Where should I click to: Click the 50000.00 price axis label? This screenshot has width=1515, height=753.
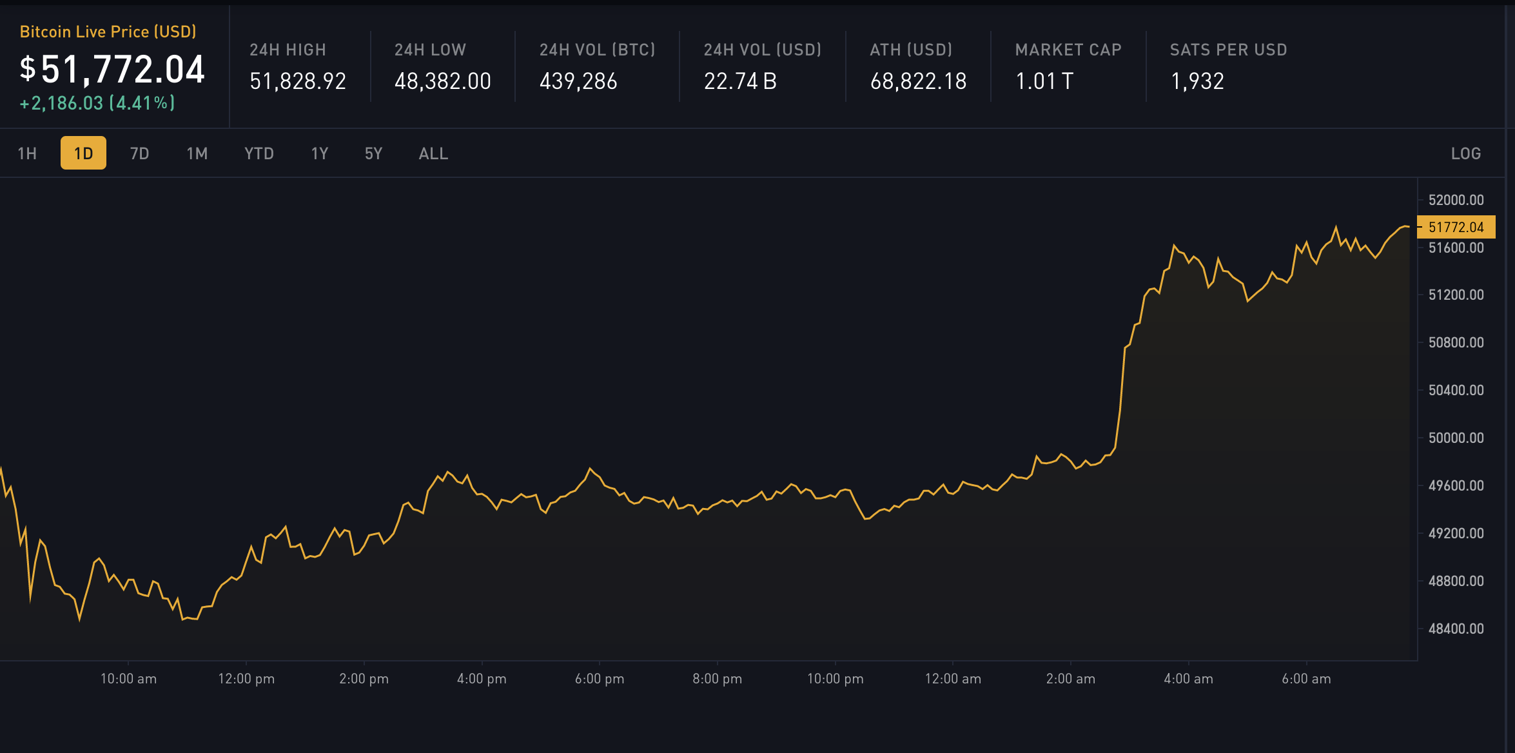(1456, 438)
